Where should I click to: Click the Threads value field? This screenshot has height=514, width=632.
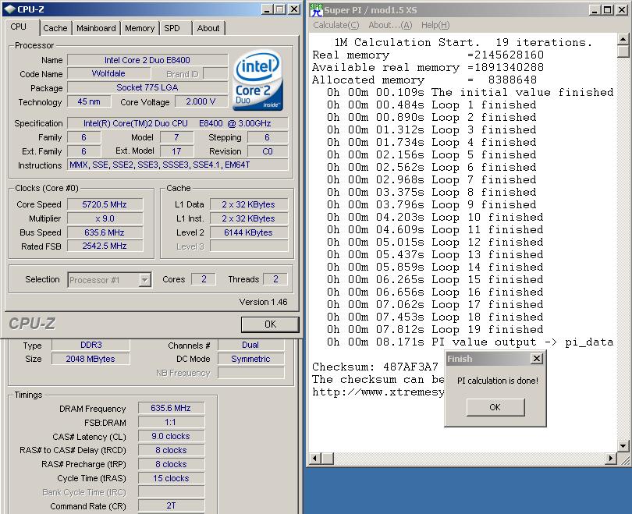(x=275, y=279)
